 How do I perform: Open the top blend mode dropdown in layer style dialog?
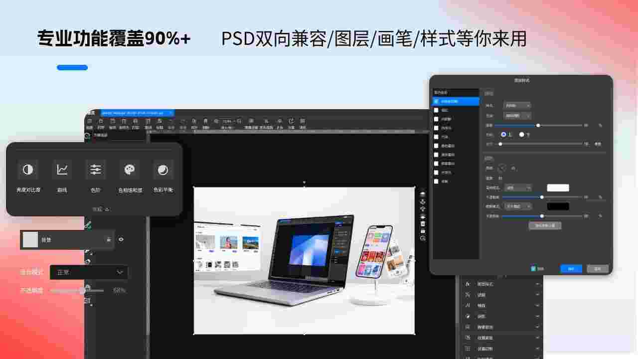[516, 105]
